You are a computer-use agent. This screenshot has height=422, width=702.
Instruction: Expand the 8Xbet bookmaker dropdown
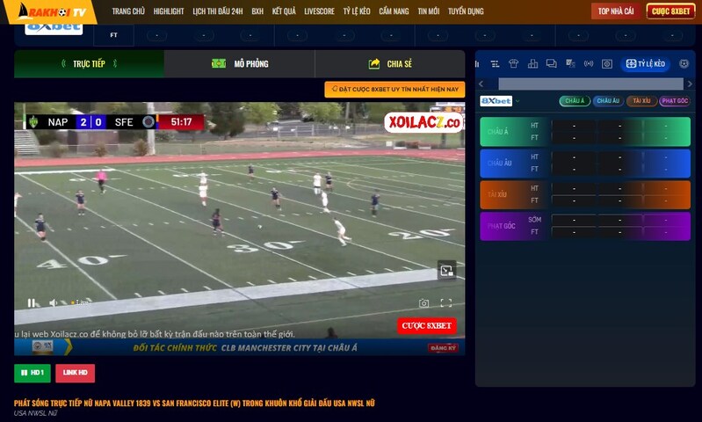coord(518,101)
